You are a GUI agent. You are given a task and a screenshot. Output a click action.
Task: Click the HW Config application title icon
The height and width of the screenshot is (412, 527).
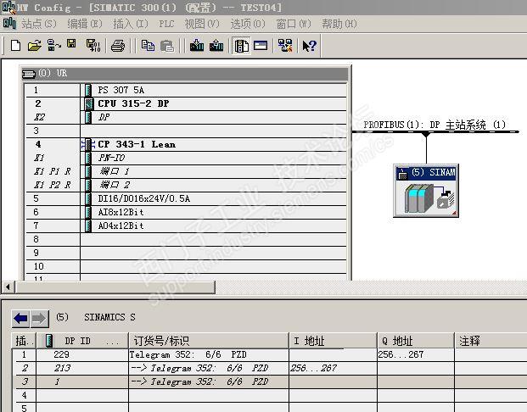(x=8, y=7)
